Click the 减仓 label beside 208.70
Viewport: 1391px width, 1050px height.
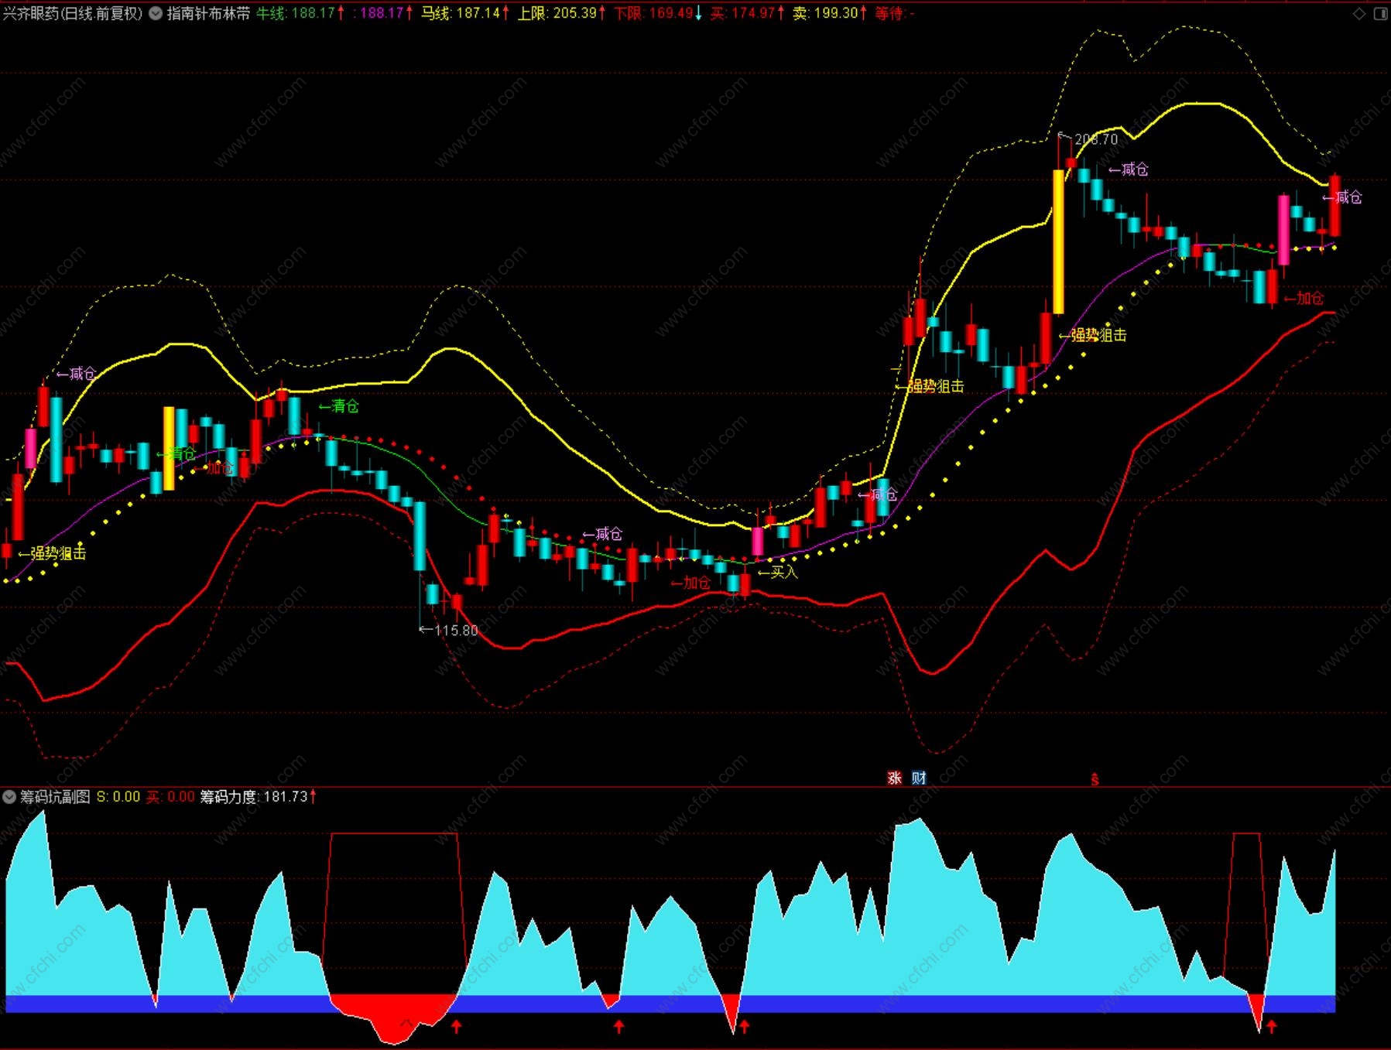[1129, 169]
